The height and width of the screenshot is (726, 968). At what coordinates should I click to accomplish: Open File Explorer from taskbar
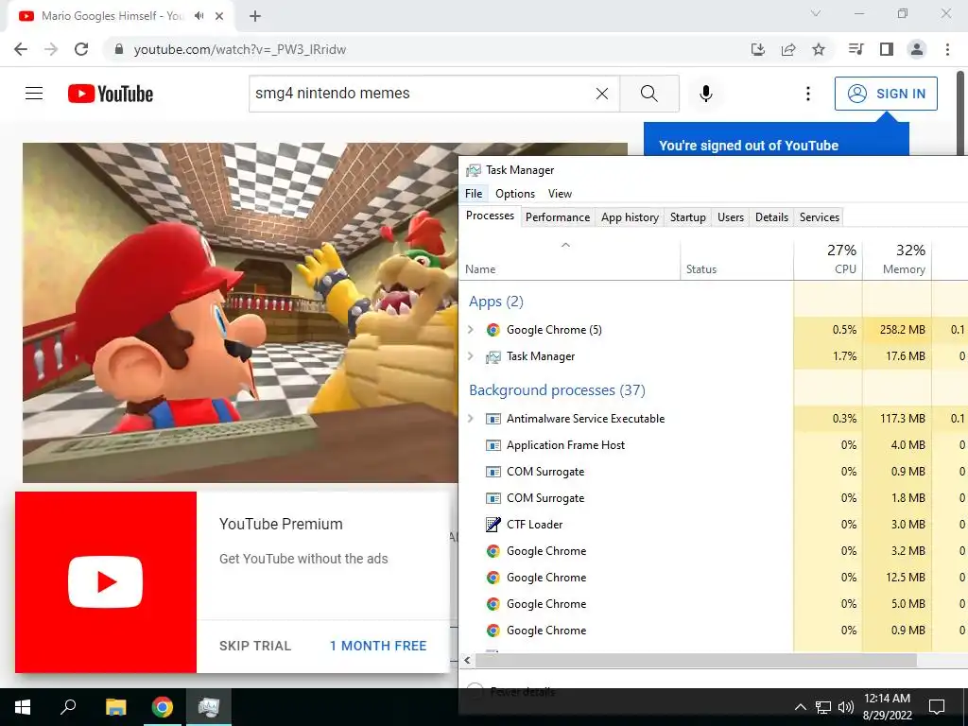point(115,707)
